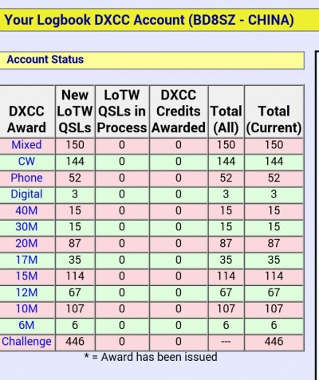319x380 pixels.
Task: Open the Digital award link
Action: [26, 194]
